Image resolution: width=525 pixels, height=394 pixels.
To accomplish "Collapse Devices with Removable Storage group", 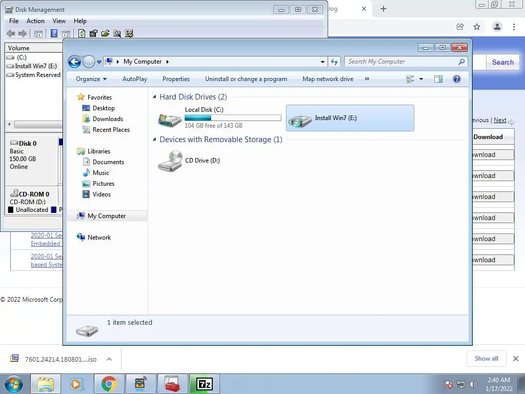I will [x=154, y=140].
